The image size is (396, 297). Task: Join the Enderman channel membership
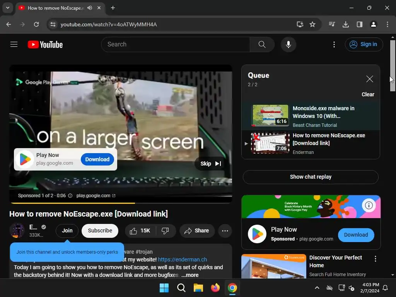coord(67,230)
